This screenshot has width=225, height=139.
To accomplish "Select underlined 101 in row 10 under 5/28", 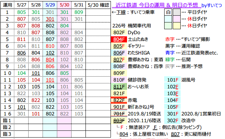I will click(x=36, y=73).
